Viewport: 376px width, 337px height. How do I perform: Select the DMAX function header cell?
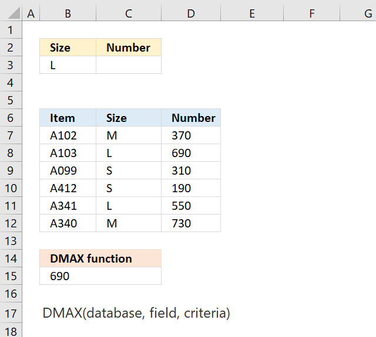[x=100, y=258]
